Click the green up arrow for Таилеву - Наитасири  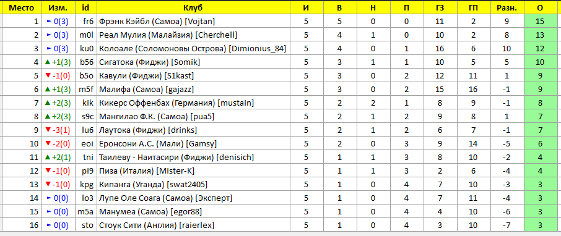coord(47,158)
